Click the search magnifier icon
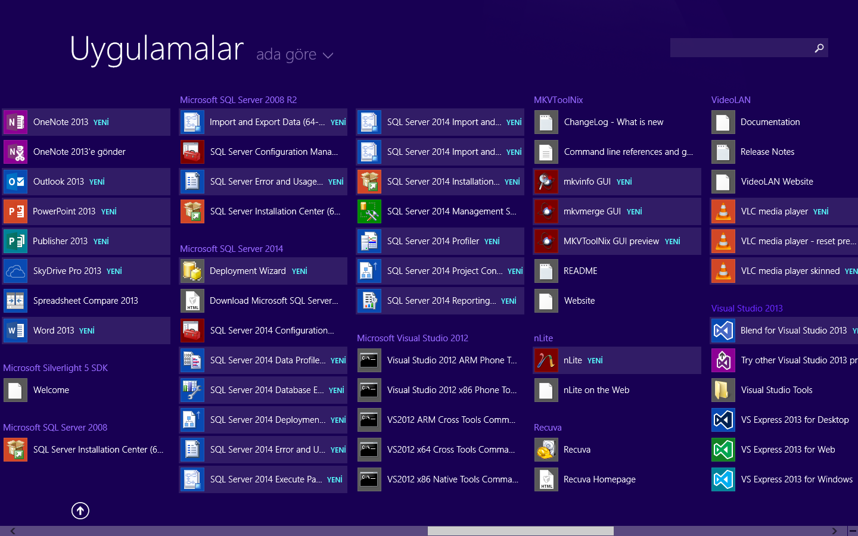 coord(819,48)
